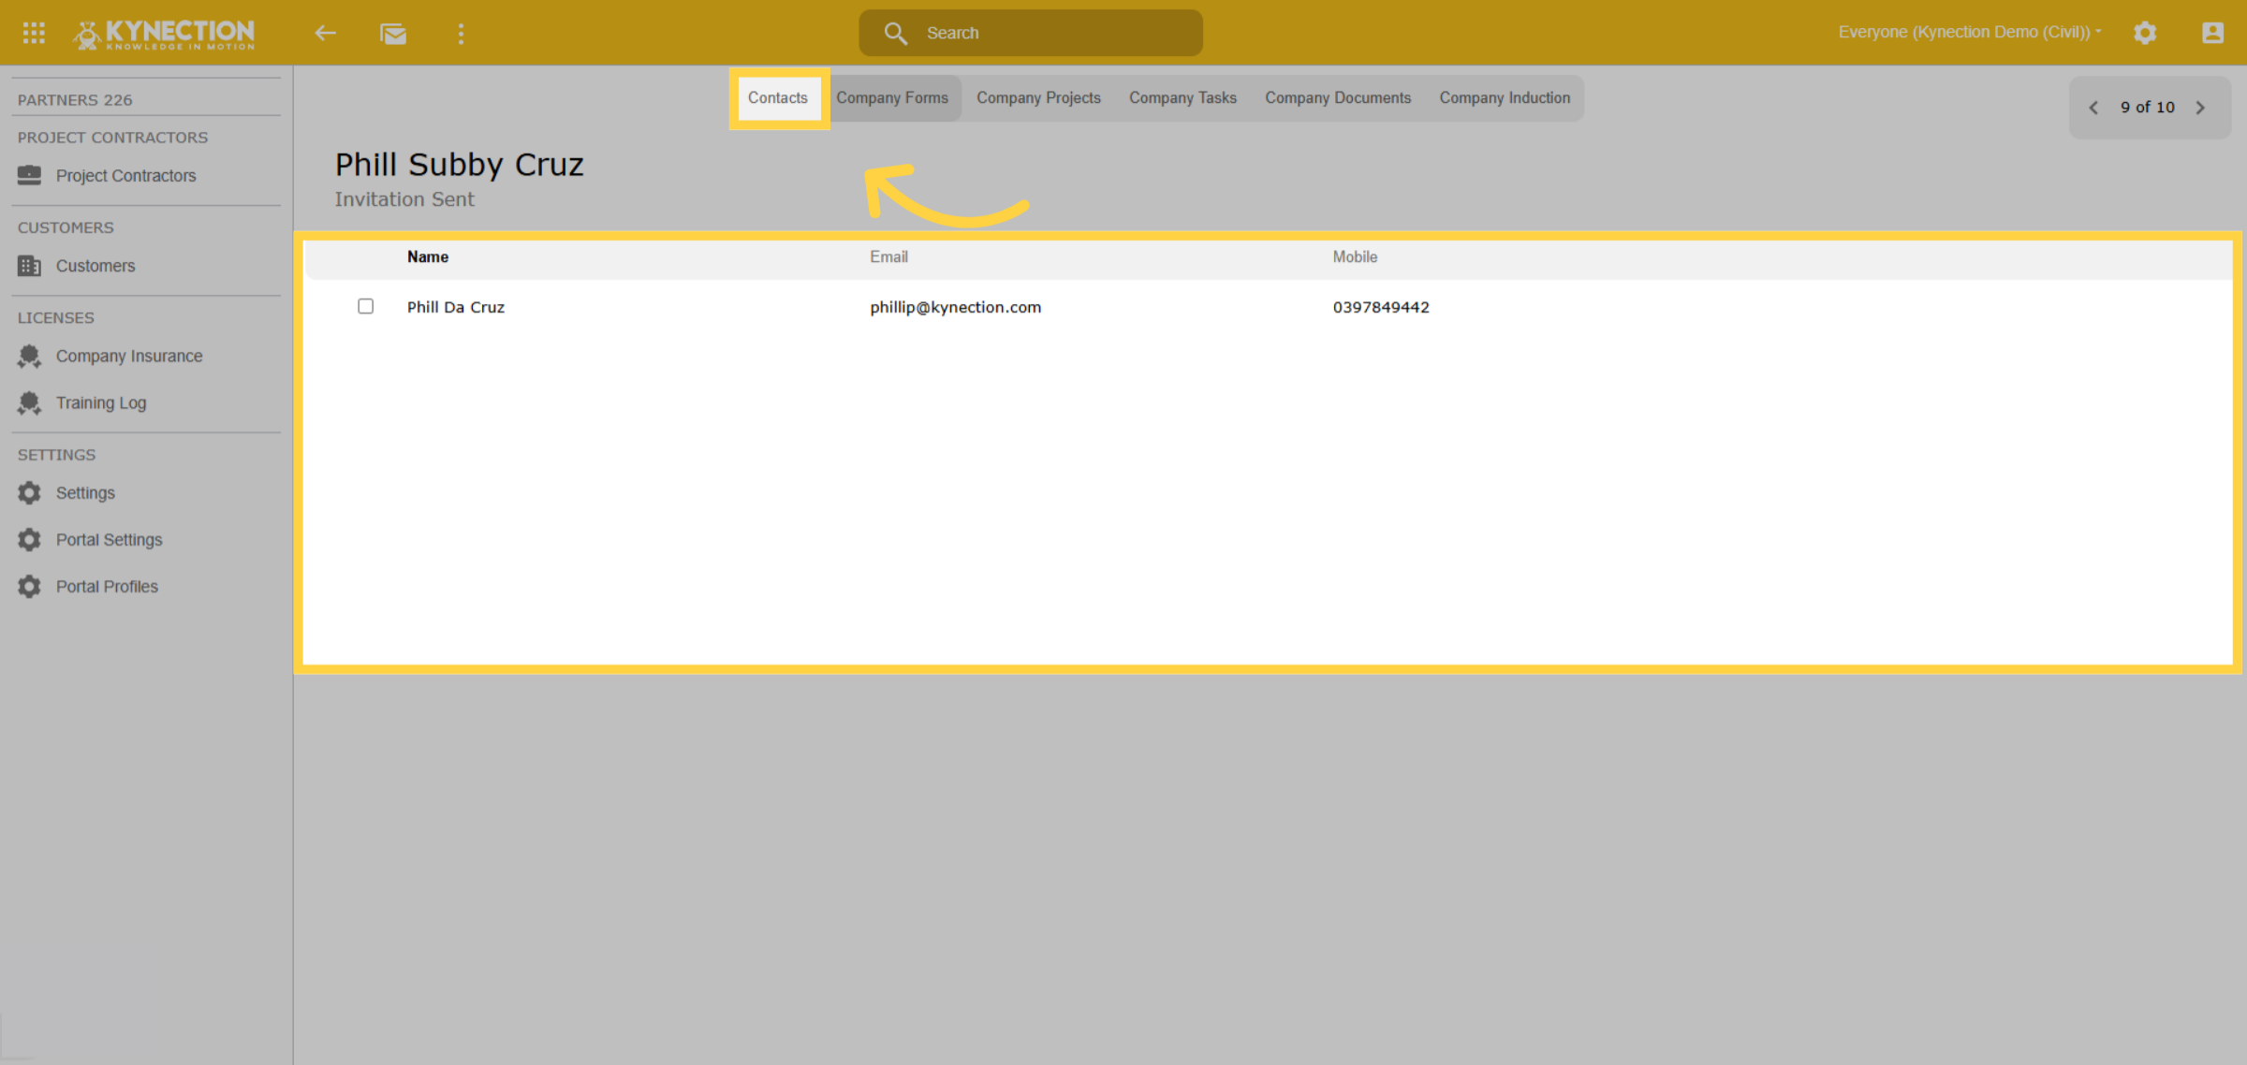Open the user account profile icon
Image resolution: width=2247 pixels, height=1065 pixels.
2212,33
